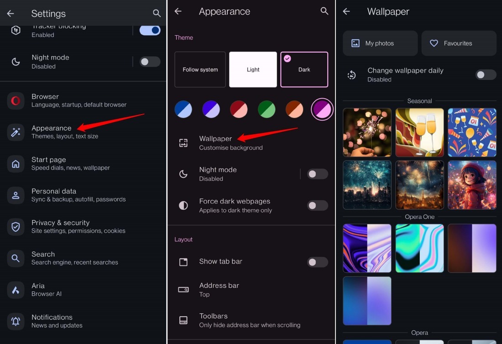Image resolution: width=502 pixels, height=344 pixels.
Task: Tap the Wallpaper customise icon
Action: click(183, 143)
